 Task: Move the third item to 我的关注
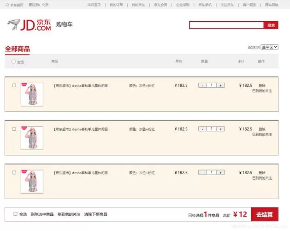click(x=262, y=178)
